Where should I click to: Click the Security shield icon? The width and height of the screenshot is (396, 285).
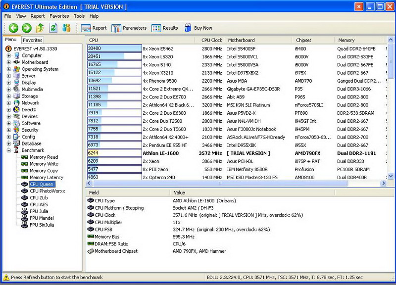pyautogui.click(x=17, y=130)
